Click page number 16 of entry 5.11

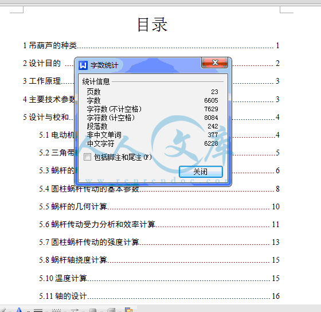[276, 296]
